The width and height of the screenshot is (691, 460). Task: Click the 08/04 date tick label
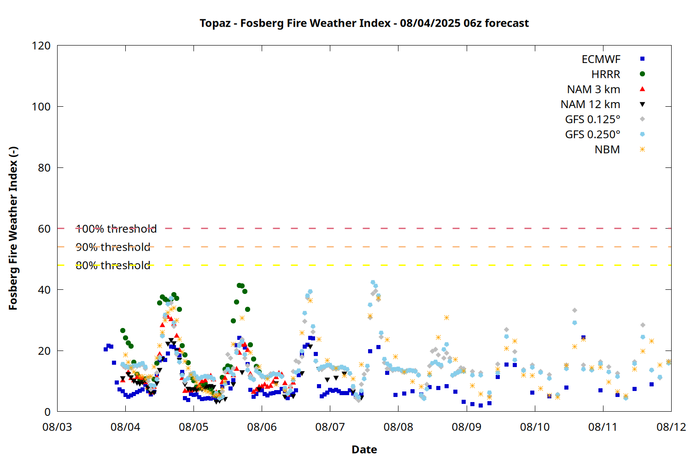pyautogui.click(x=125, y=427)
